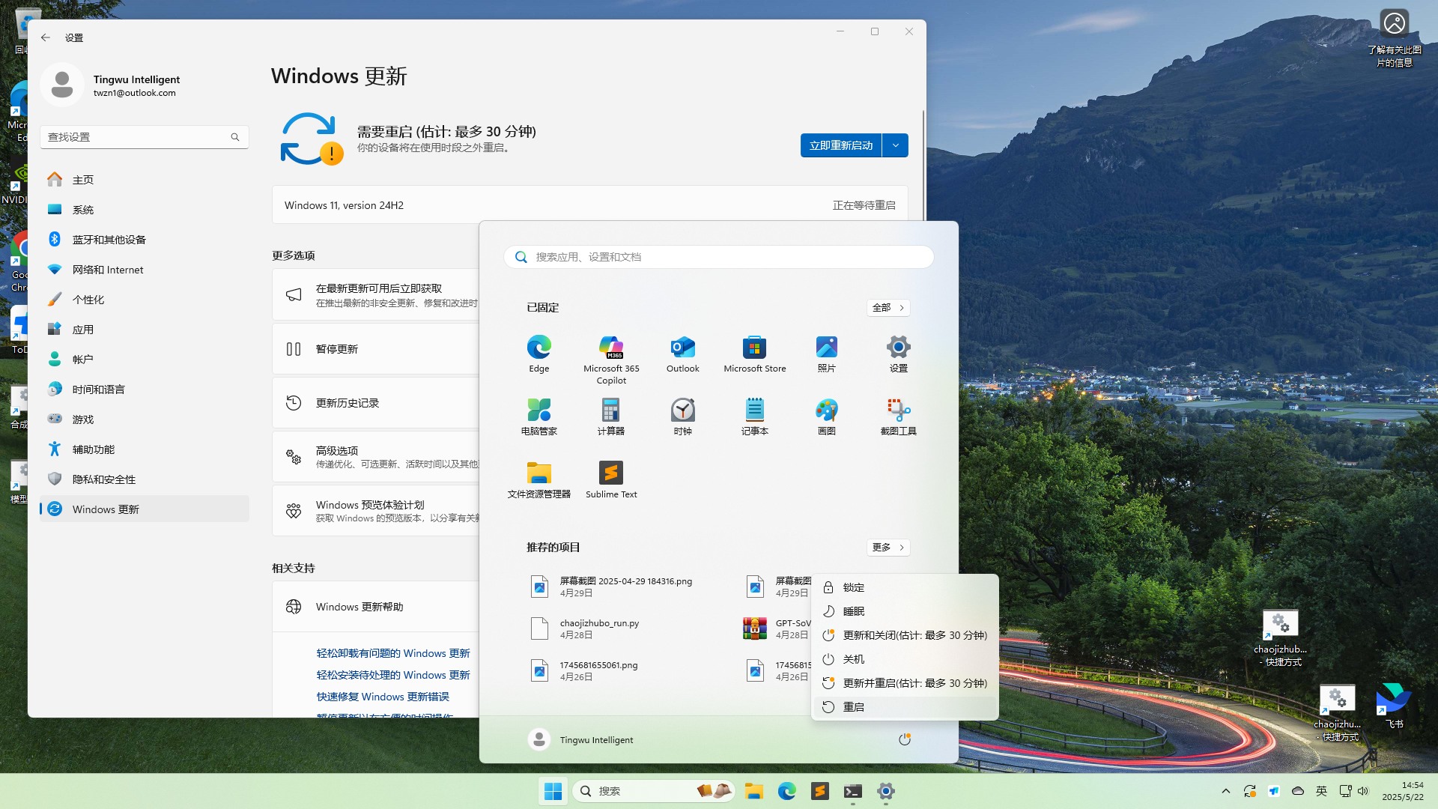The width and height of the screenshot is (1438, 809).
Task: Open the Microsoft Store
Action: click(754, 354)
